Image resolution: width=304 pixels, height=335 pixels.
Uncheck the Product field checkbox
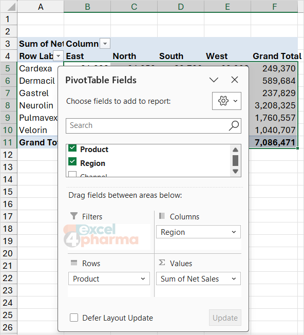(x=72, y=148)
